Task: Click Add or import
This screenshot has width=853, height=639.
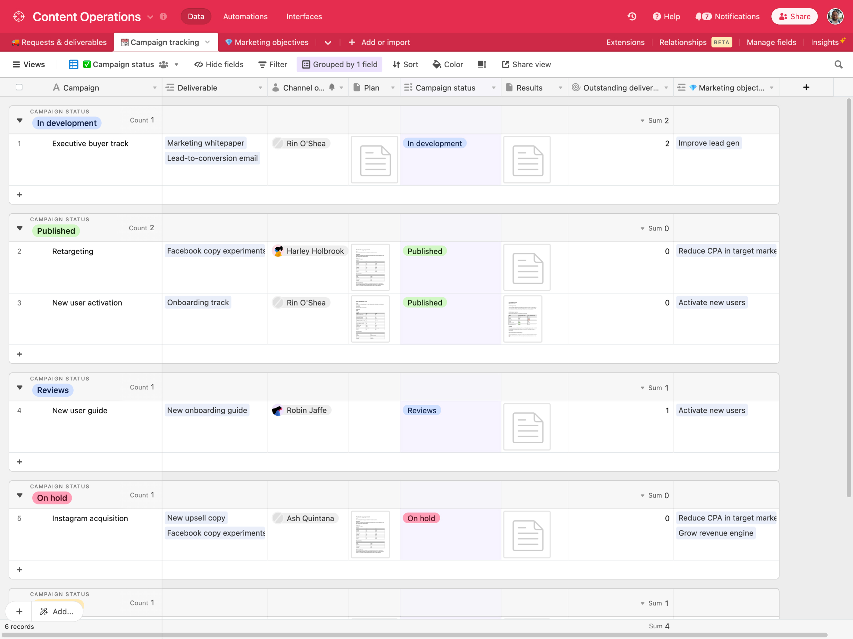Action: pos(379,42)
